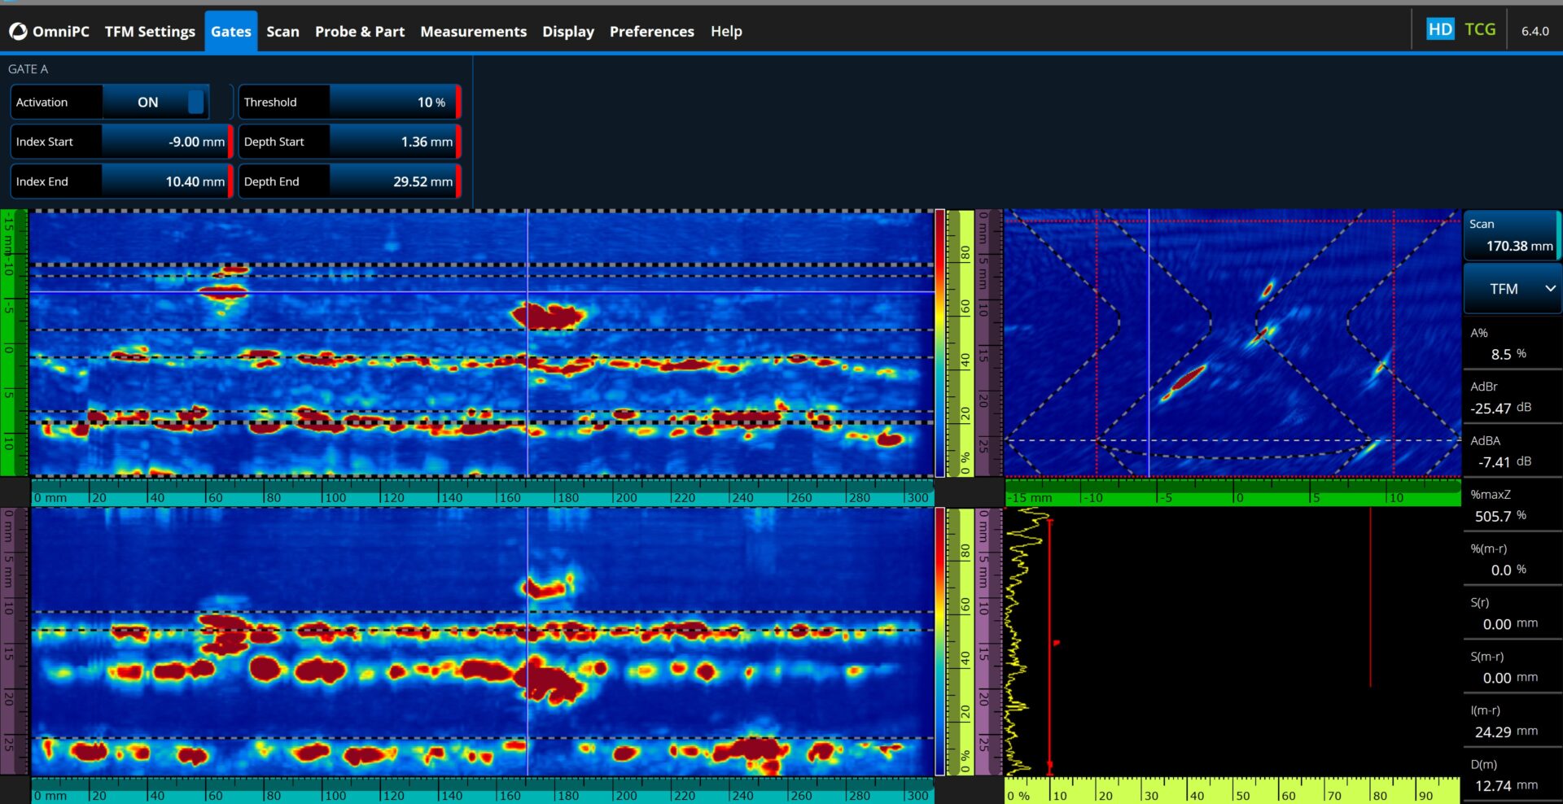
Task: Open the TFM Settings menu
Action: 150,32
